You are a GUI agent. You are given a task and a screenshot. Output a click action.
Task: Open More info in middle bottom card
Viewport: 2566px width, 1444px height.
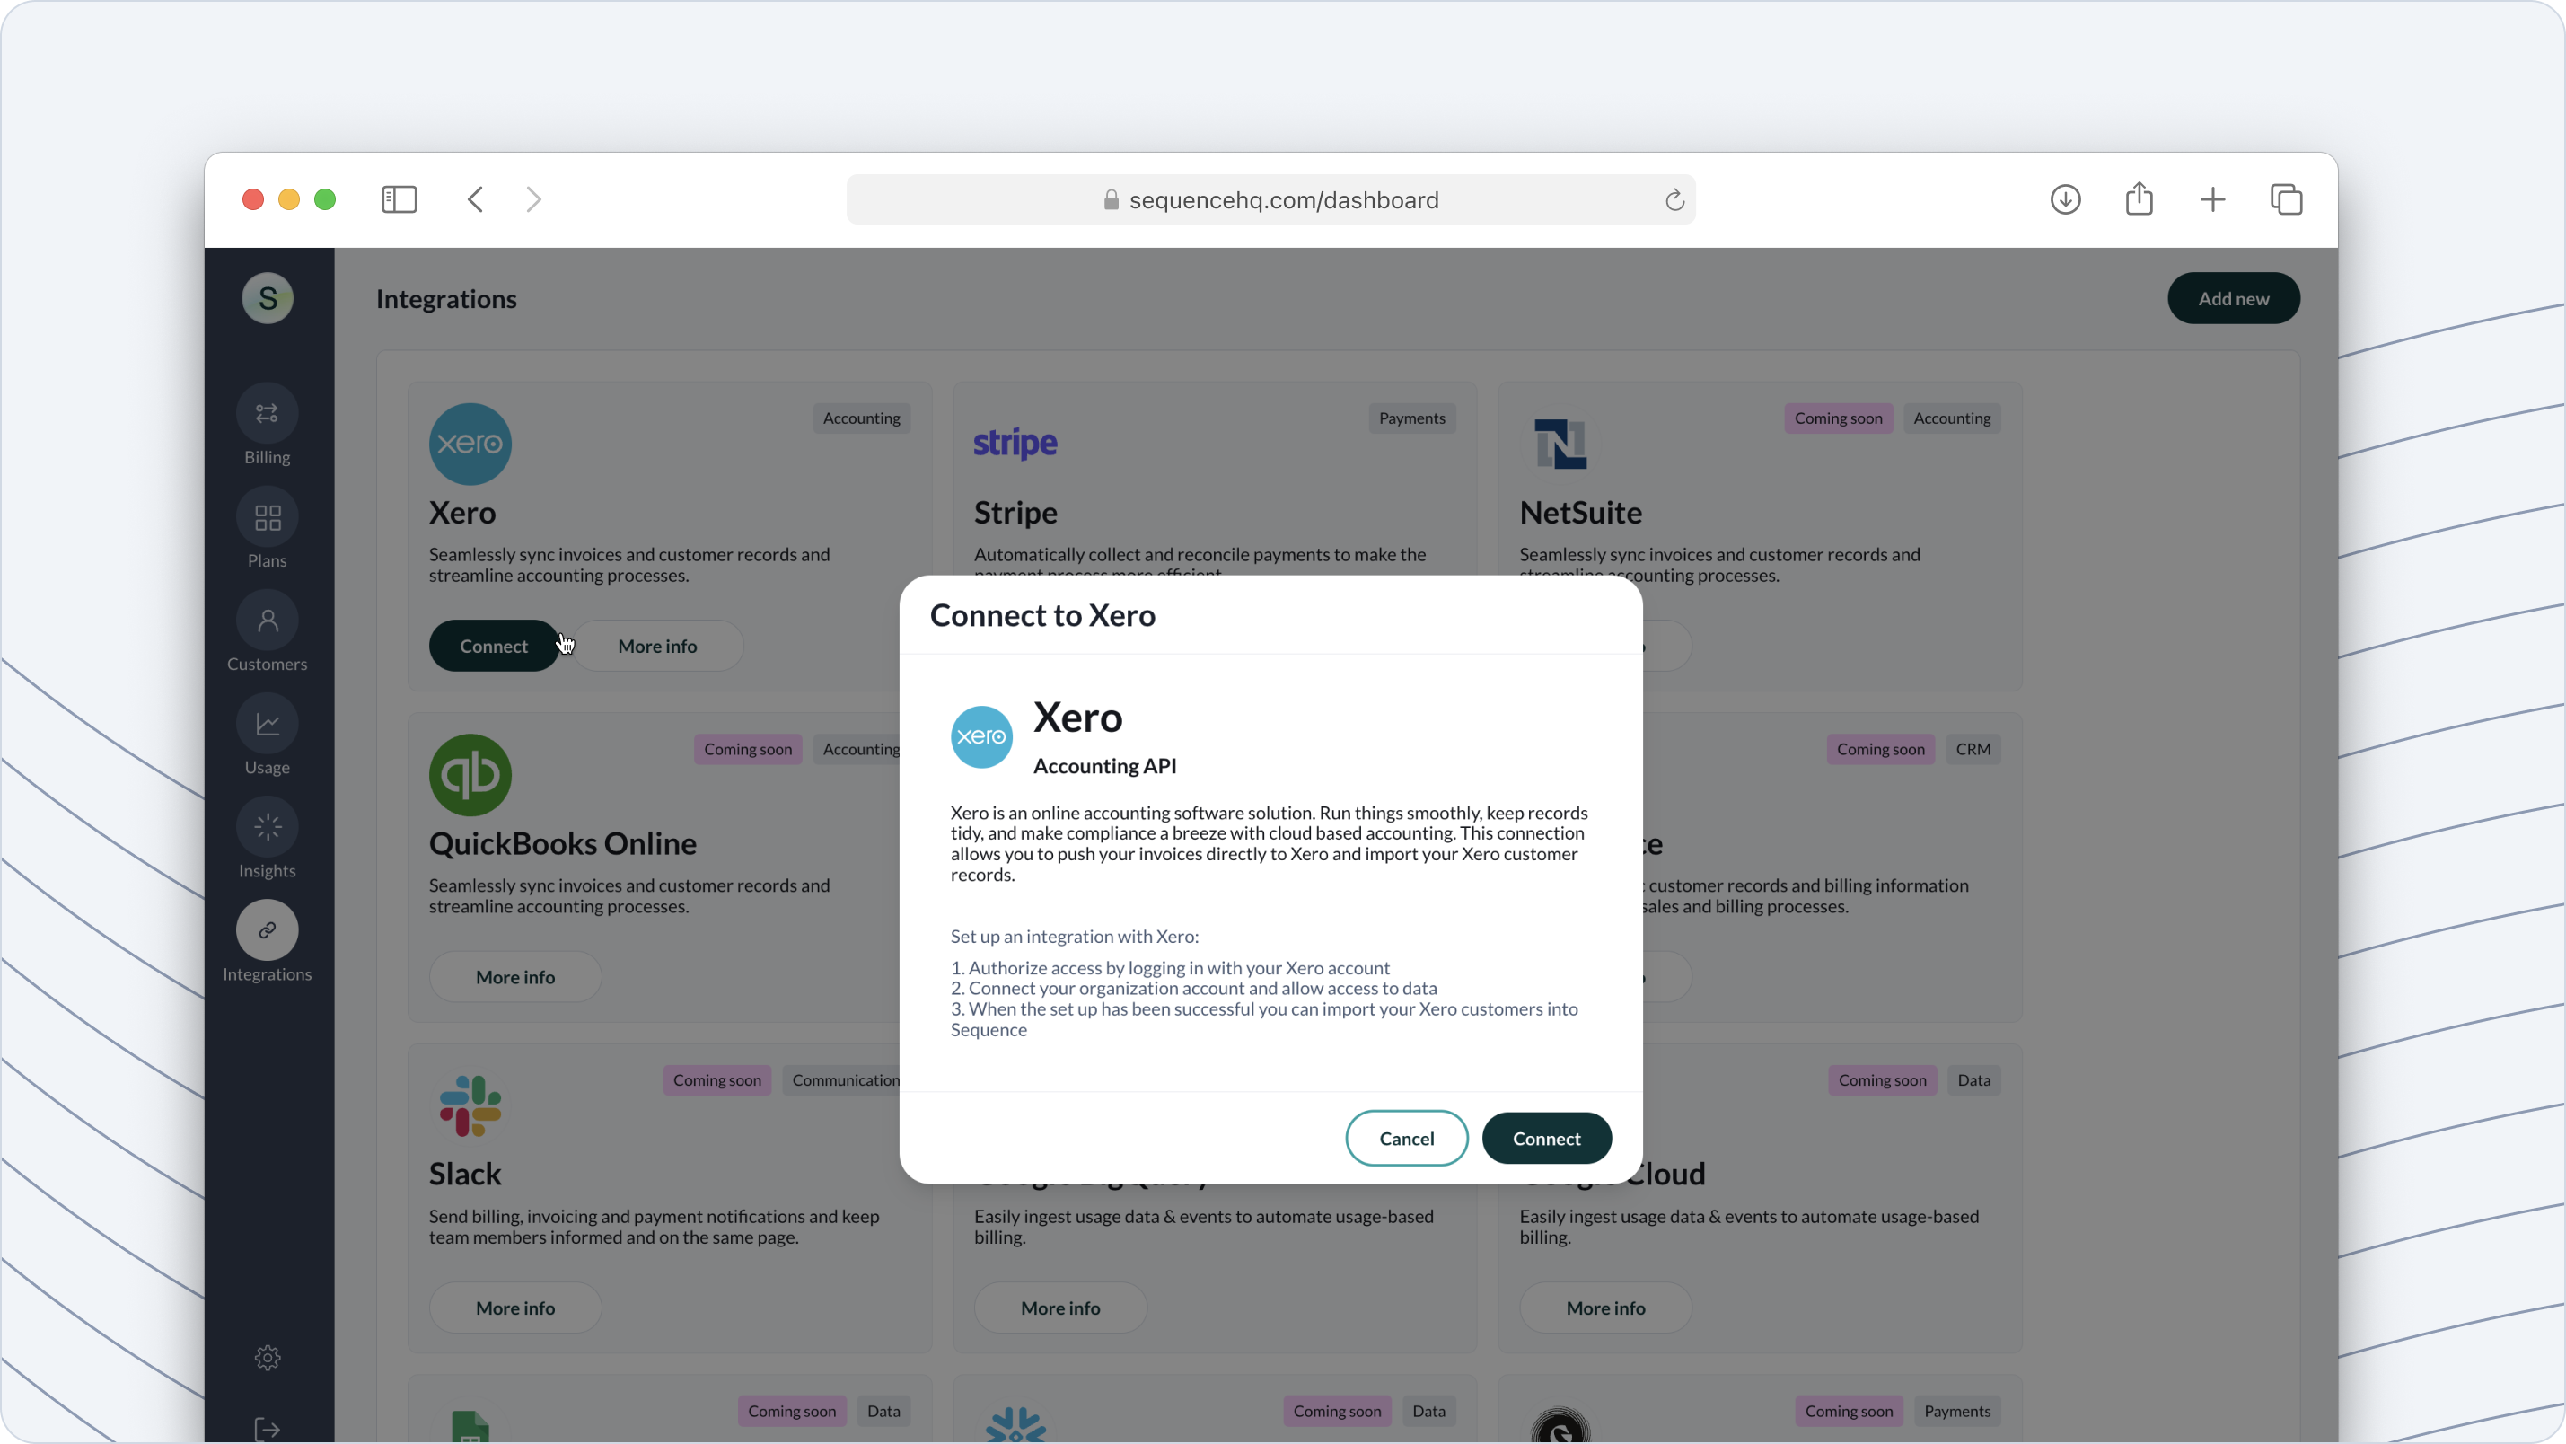tap(1059, 1308)
